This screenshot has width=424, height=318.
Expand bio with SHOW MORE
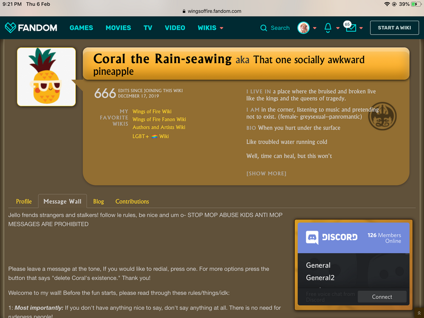266,173
